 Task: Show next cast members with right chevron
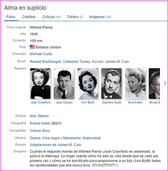point(165,83)
